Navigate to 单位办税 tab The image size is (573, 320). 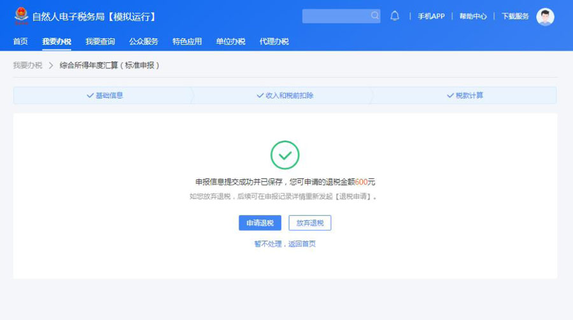tap(230, 41)
